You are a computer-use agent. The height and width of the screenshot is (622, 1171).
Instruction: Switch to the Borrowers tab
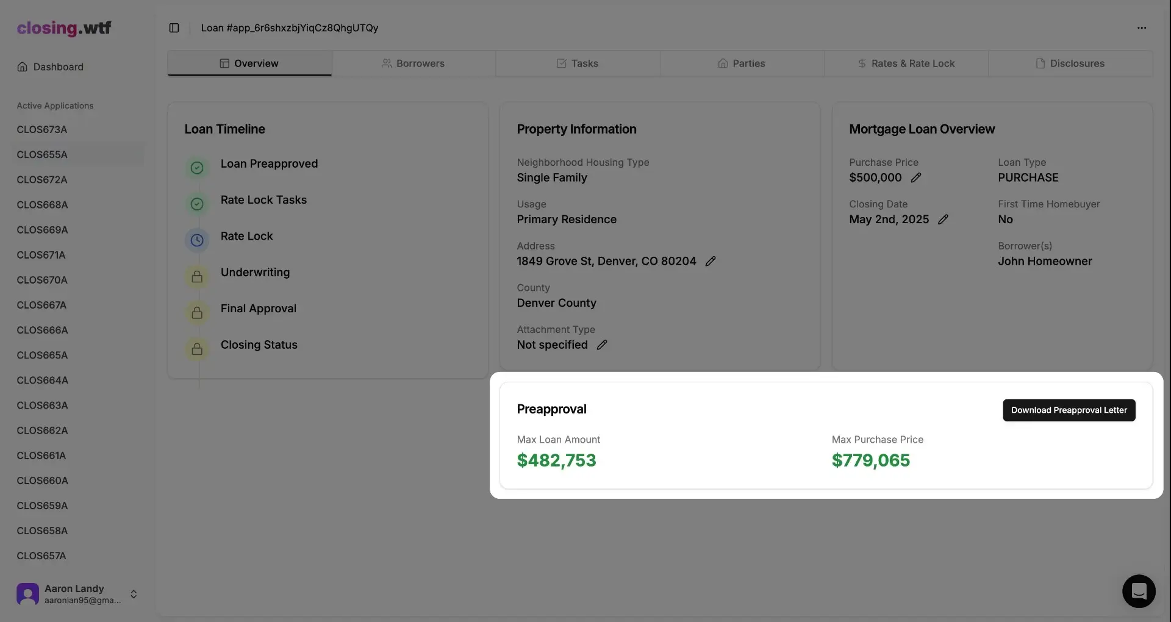tap(414, 63)
